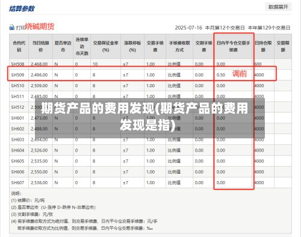Click the 涨跌停板(%) column header
The height and width of the screenshot is (237, 301).
(x=132, y=46)
